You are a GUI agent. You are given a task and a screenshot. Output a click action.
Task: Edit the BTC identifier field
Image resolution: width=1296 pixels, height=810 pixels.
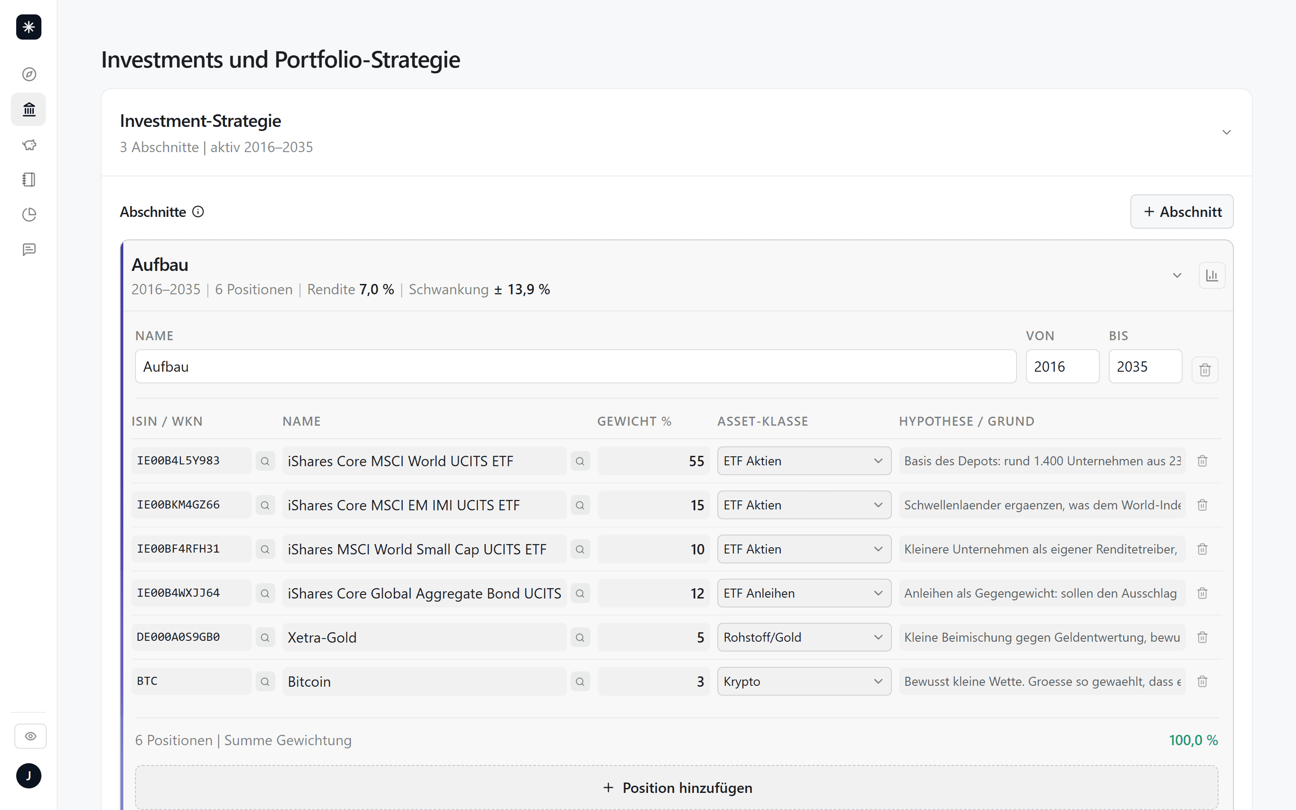click(191, 681)
